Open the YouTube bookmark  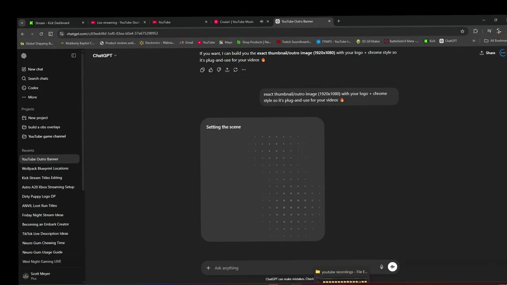[206, 42]
